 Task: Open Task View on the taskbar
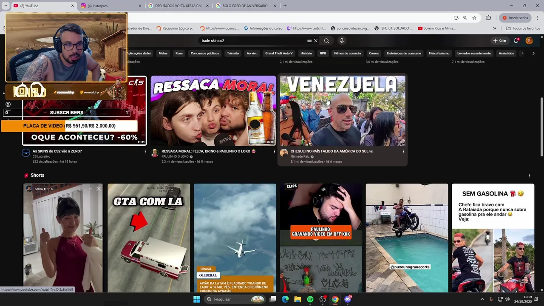pos(273,299)
